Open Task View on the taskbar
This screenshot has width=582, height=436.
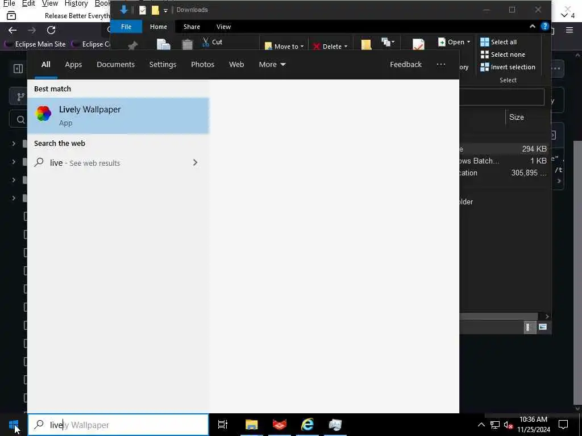click(223, 425)
